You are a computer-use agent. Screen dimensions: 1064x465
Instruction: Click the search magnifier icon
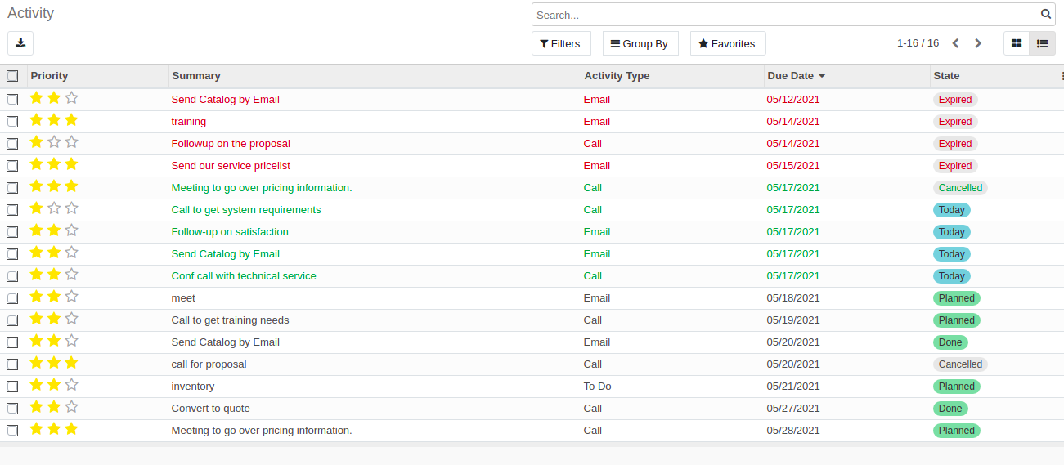1045,14
